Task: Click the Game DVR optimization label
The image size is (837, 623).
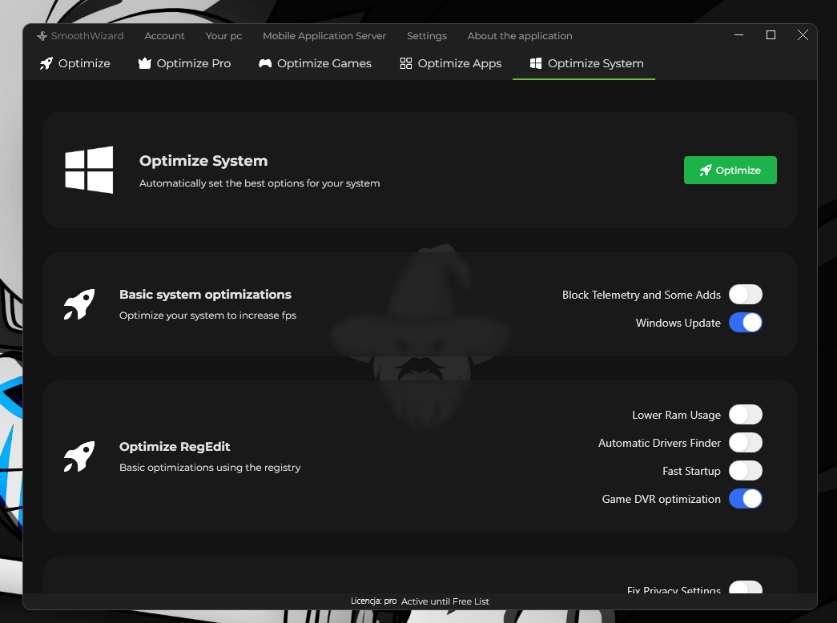Action: [x=662, y=499]
